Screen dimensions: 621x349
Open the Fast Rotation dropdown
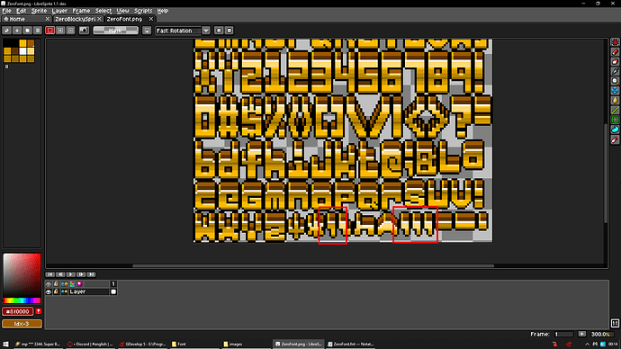205,31
